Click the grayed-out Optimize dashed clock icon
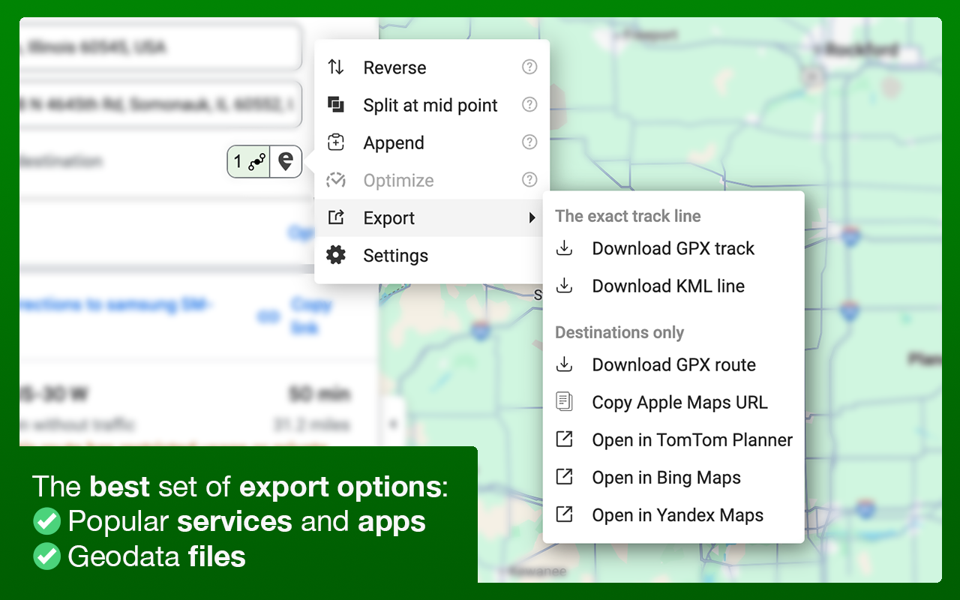 click(335, 180)
